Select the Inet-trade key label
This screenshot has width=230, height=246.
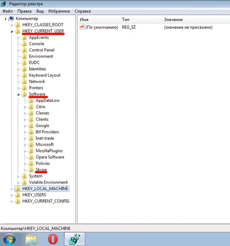point(45,138)
